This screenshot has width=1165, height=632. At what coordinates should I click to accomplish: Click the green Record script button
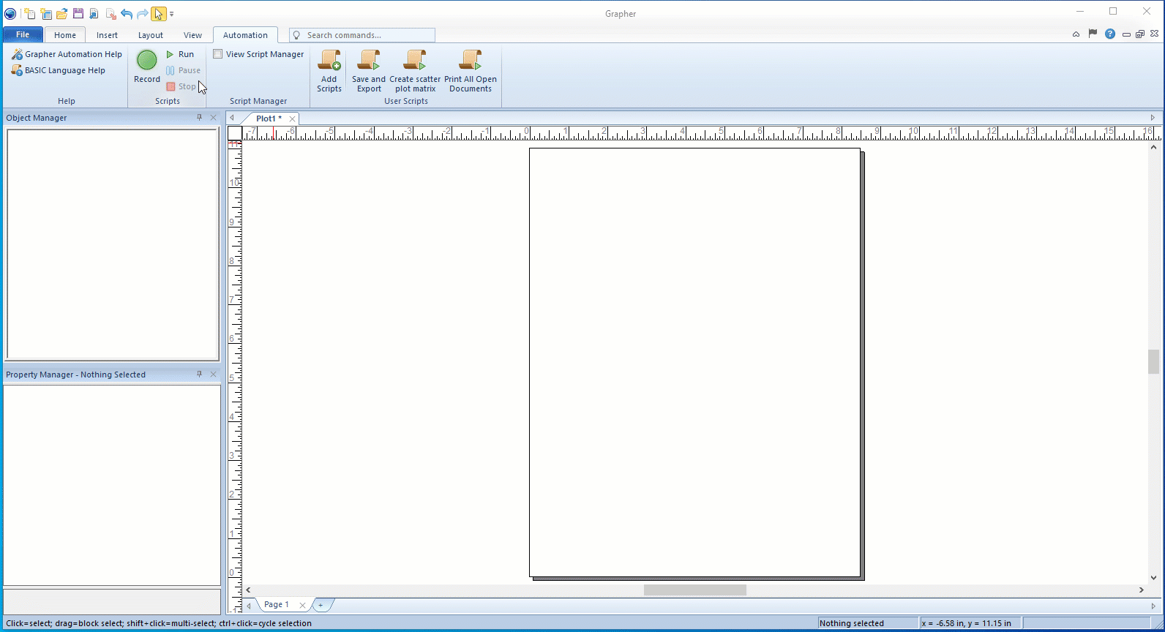pyautogui.click(x=146, y=61)
